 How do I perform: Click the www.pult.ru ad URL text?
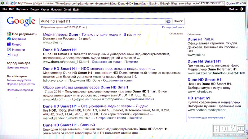196,55
